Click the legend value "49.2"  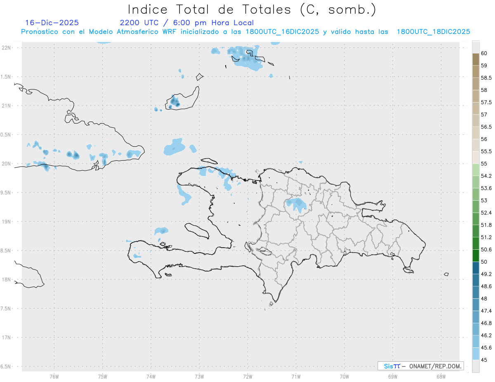click(486, 274)
